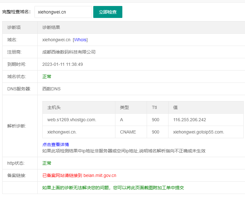Click the 值 column header
Viewport: 245px width, 199px height.
coord(206,107)
